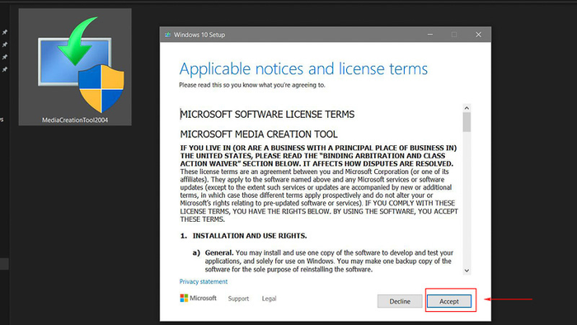This screenshot has height=325, width=577.
Task: Click the scrollbar track below the thumb
Action: [467, 199]
